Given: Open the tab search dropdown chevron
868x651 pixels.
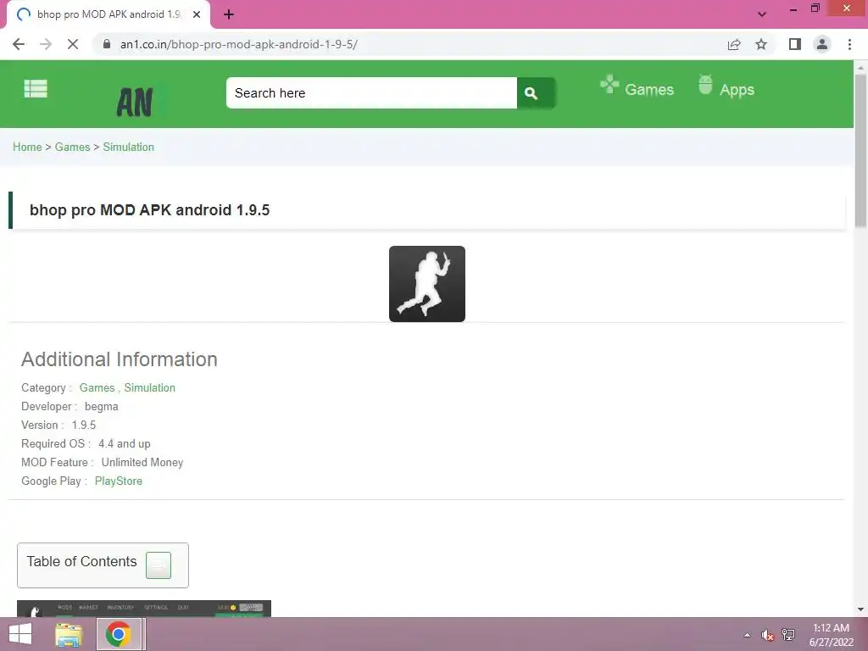Looking at the screenshot, I should tap(762, 14).
